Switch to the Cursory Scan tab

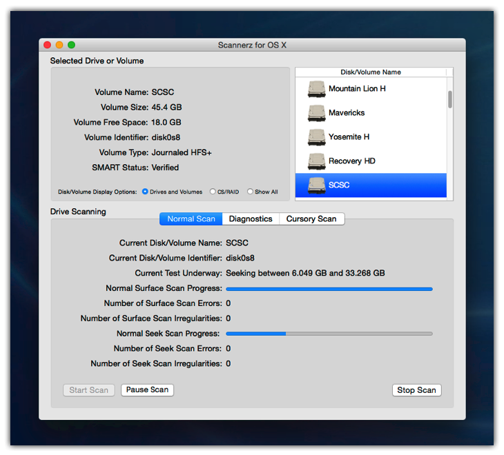click(311, 219)
